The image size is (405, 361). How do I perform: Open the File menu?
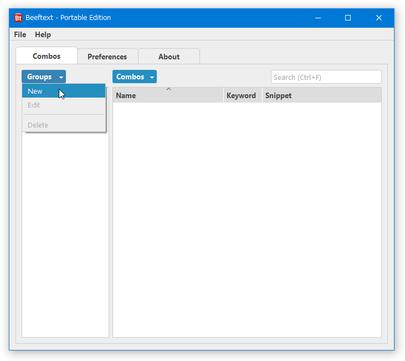click(20, 34)
